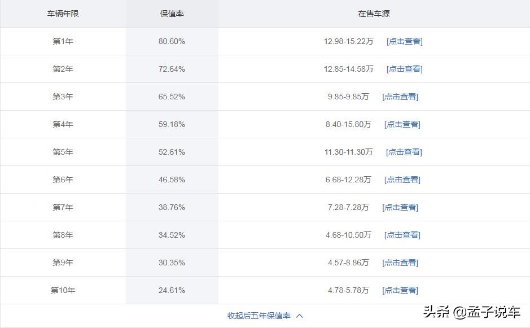Collapse the last five years' resale rates
Image resolution: width=530 pixels, height=328 pixels.
click(260, 315)
